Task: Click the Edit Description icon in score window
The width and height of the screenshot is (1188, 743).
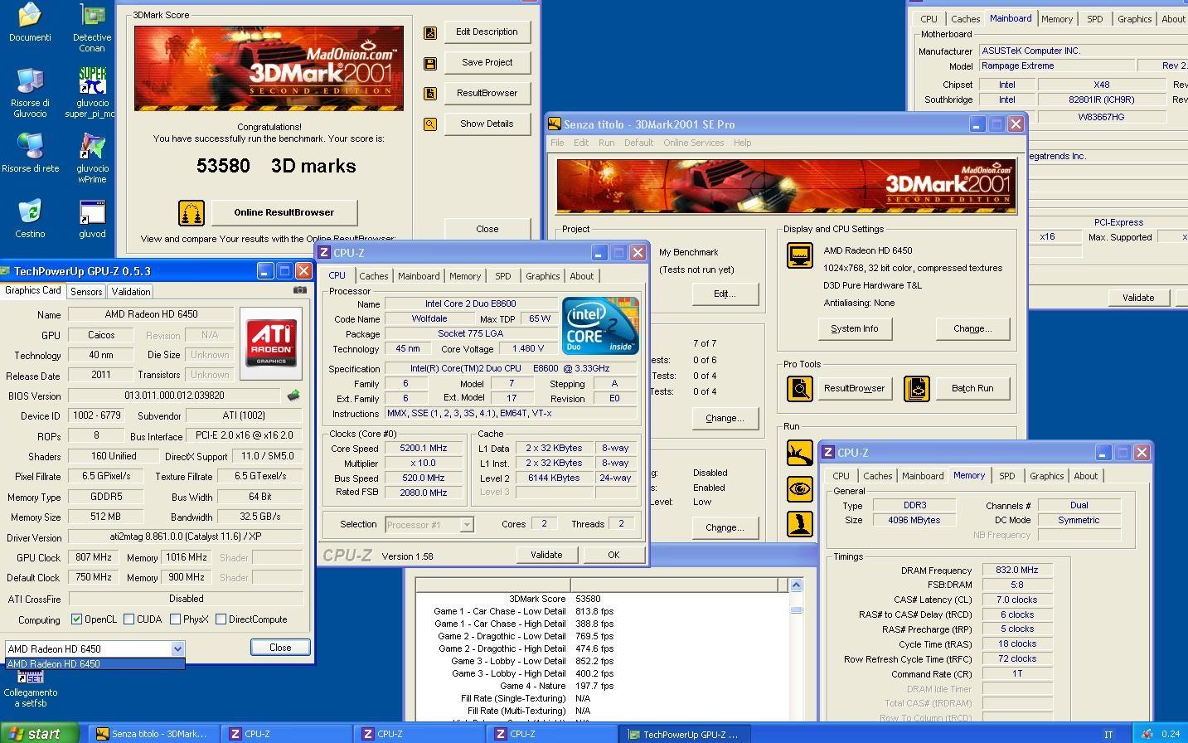Action: (x=430, y=32)
